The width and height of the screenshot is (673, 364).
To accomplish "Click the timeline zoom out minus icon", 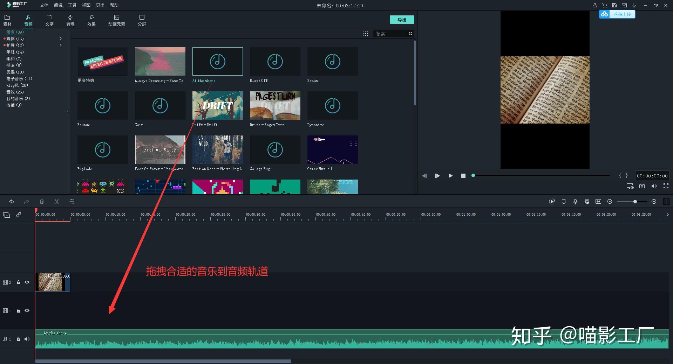I will [x=610, y=202].
